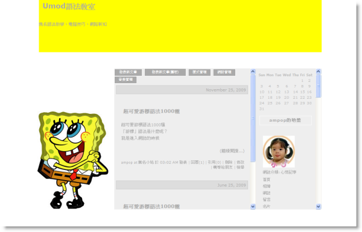Click the blog subtitle under the title
Viewport: 362px width, 232px height.
[73, 24]
